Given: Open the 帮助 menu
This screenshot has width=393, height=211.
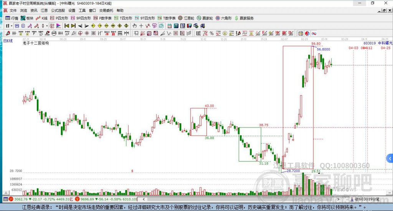Looking at the screenshot, I should (120, 10).
